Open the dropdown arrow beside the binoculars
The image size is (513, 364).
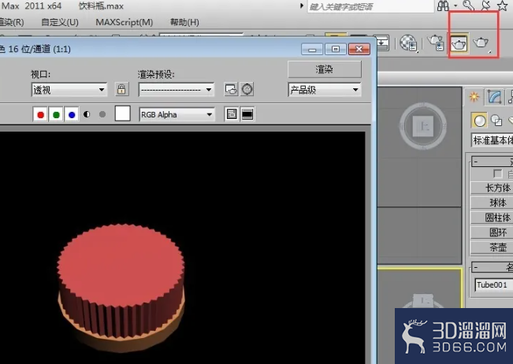coord(455,6)
